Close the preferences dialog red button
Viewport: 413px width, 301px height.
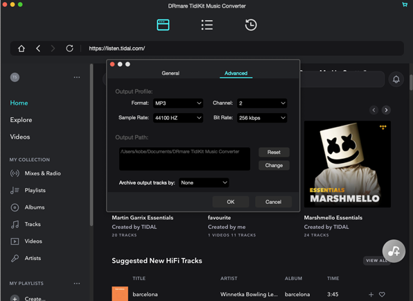tap(112, 64)
